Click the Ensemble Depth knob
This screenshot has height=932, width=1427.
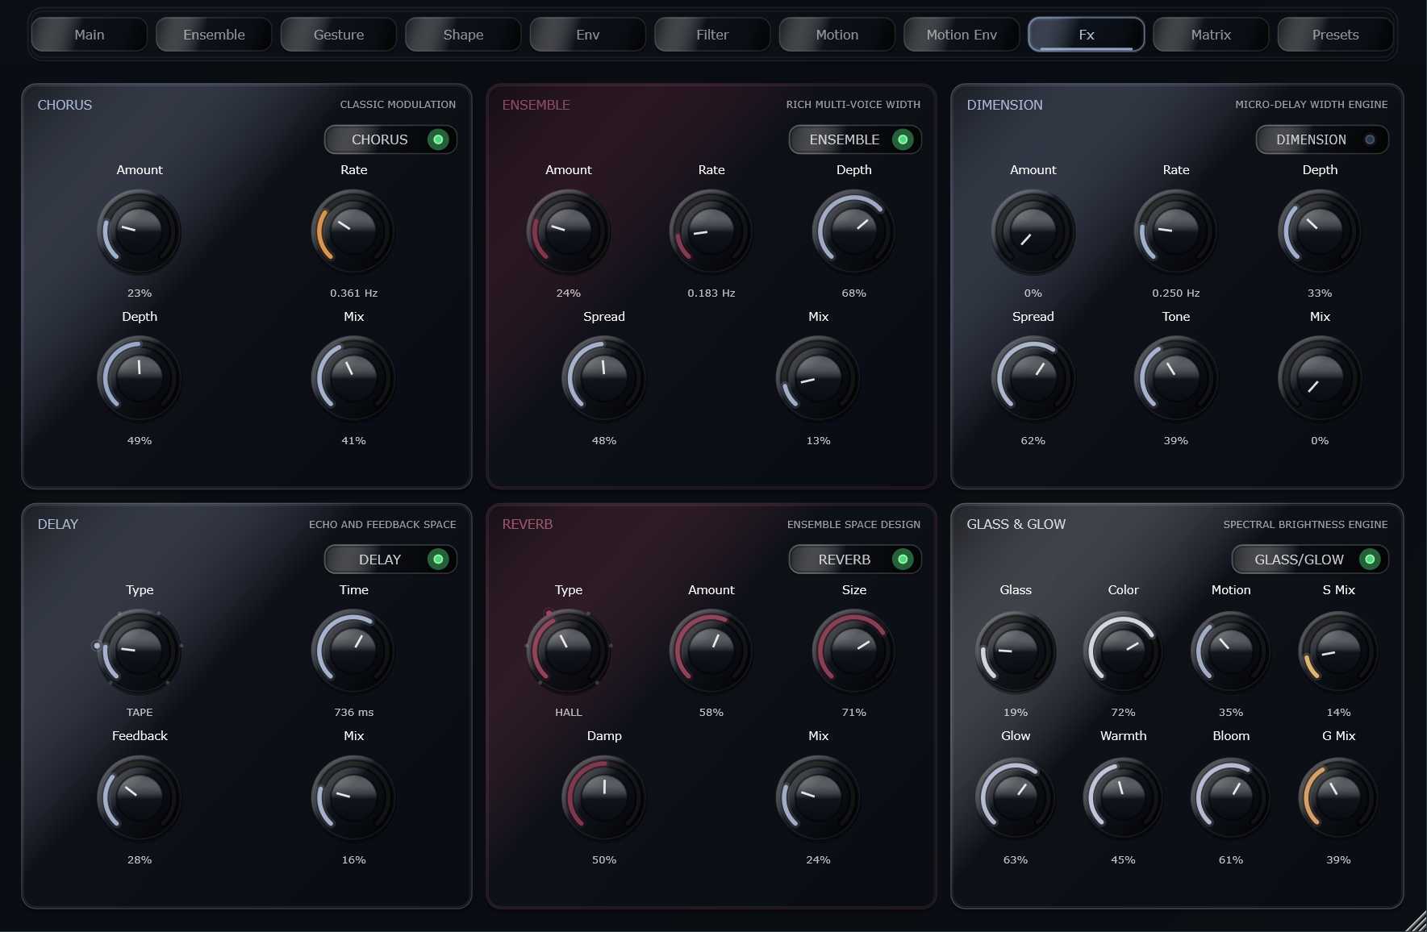(853, 231)
